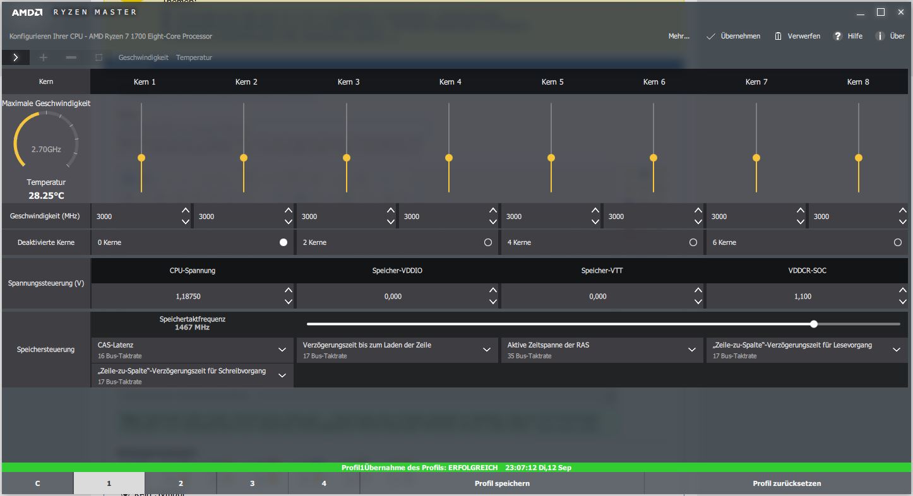The width and height of the screenshot is (913, 496).
Task: Open the Mehr... menu
Action: 679,36
